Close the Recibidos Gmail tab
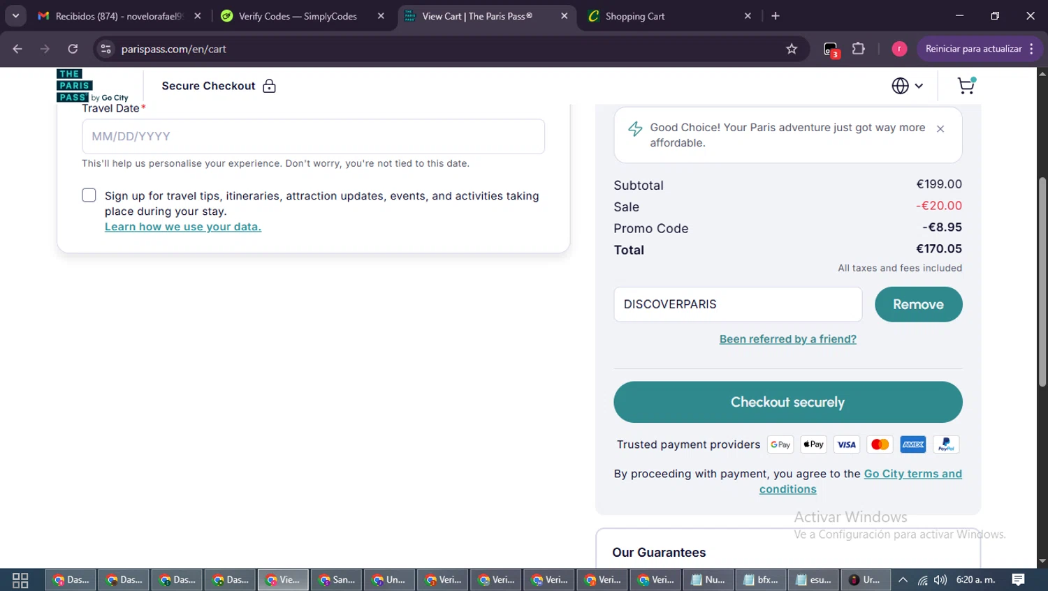The image size is (1048, 591). (x=198, y=16)
